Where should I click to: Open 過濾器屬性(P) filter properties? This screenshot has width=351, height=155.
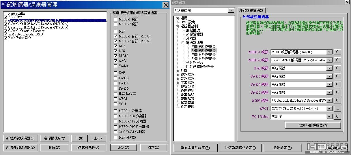coord(88,148)
